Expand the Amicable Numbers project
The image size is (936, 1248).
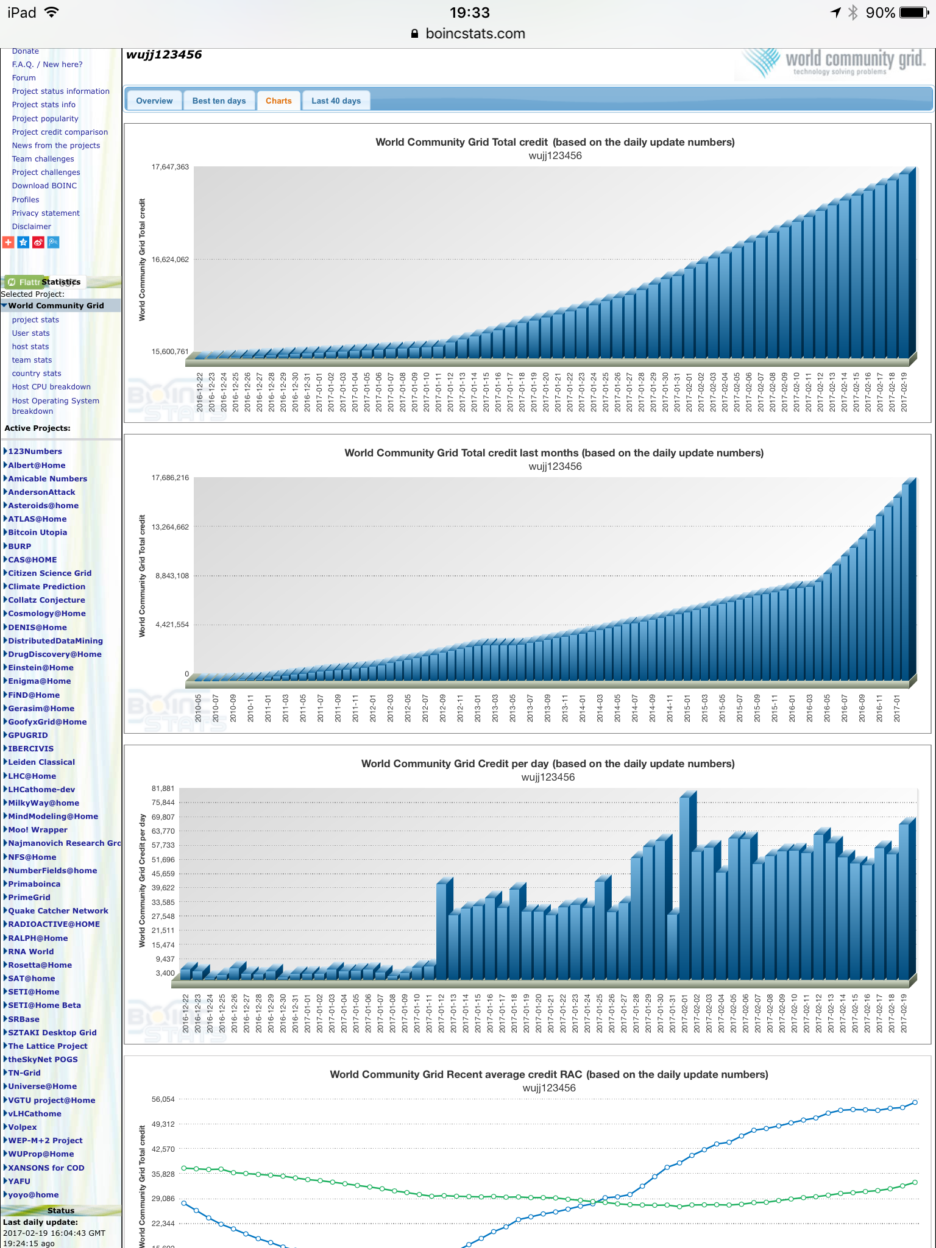pos(5,478)
